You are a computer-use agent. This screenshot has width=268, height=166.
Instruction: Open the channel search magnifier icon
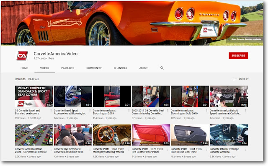162,68
